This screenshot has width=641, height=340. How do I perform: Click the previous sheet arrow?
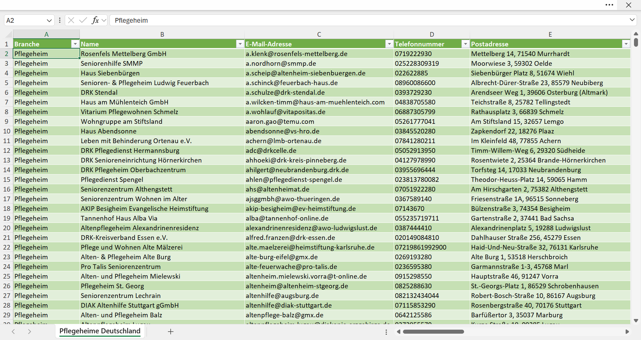coord(13,331)
